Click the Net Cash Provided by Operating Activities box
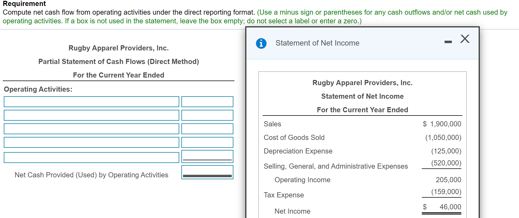Image resolution: width=519 pixels, height=218 pixels. 207,171
